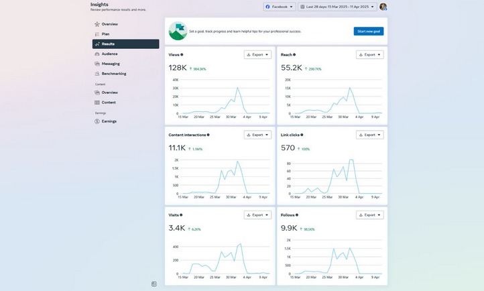Image resolution: width=484 pixels, height=291 pixels.
Task: Open Content item in sidebar
Action: (x=109, y=103)
